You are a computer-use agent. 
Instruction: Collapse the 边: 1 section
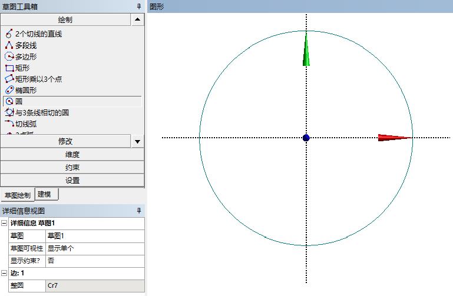[4, 273]
